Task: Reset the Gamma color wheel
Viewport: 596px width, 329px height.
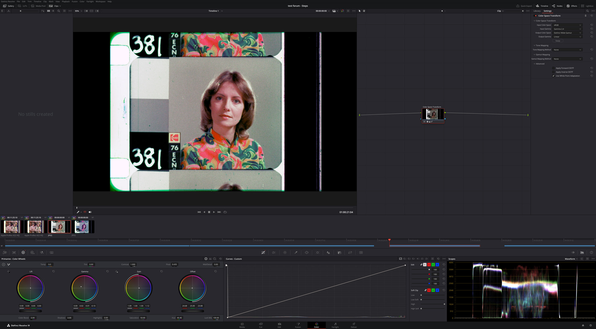Action: click(107, 272)
